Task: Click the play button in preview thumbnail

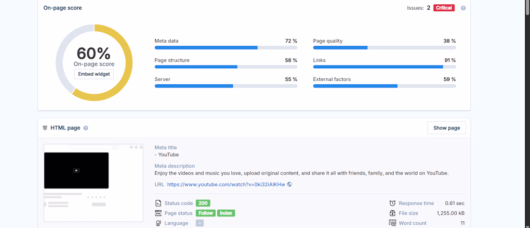Action: (77, 170)
